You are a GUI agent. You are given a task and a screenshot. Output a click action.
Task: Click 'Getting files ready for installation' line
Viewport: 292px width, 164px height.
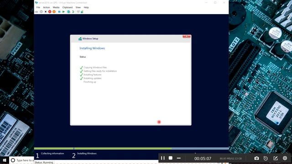[x=100, y=71]
